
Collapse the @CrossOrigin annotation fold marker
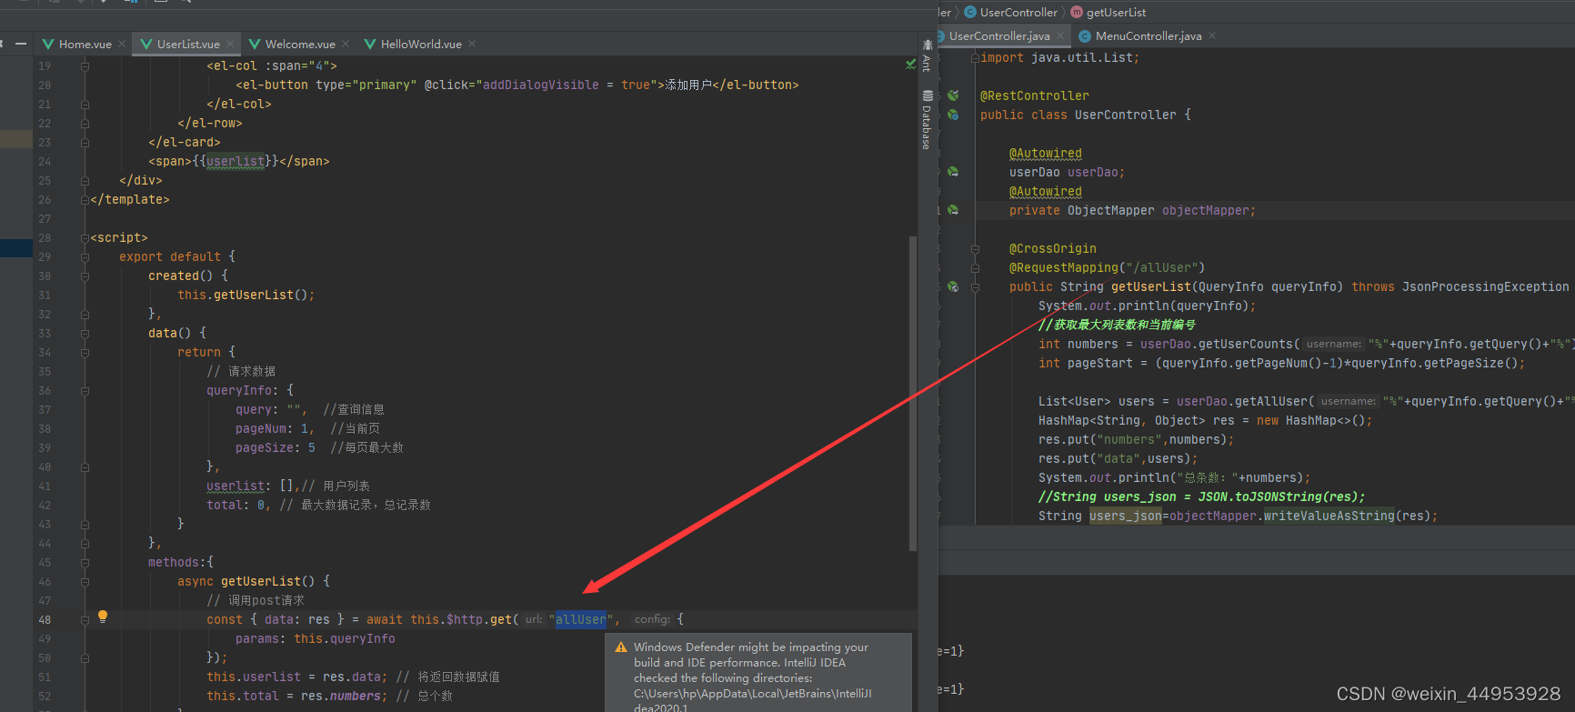pyautogui.click(x=975, y=248)
